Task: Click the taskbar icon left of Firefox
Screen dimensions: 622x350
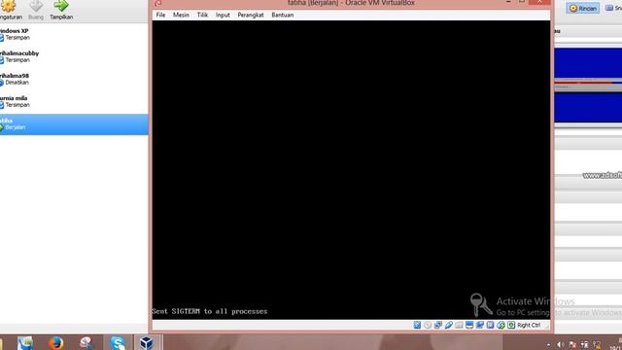Action: tap(25, 342)
